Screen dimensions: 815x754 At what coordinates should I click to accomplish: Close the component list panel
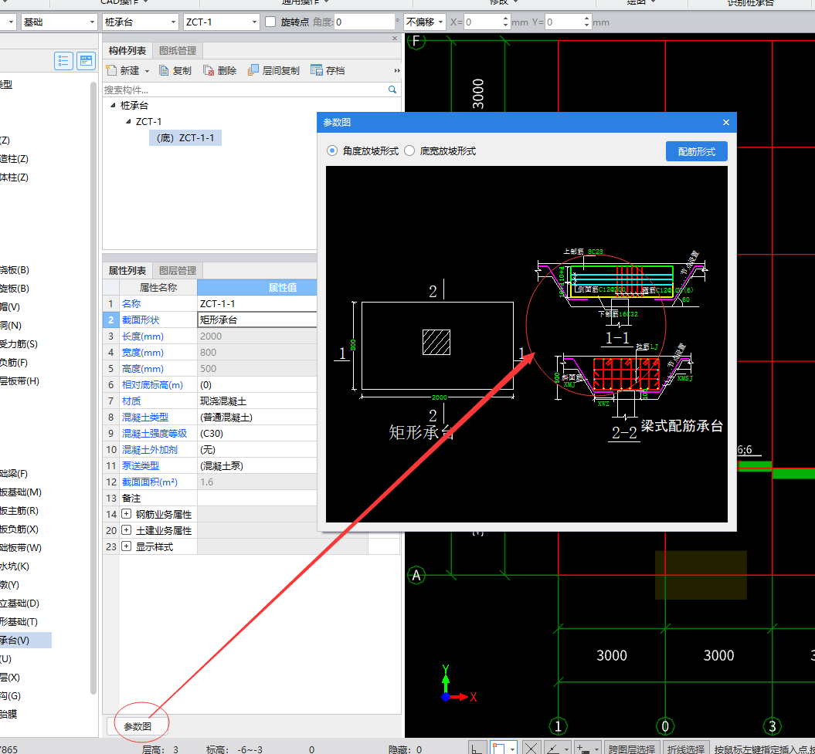pyautogui.click(x=395, y=39)
